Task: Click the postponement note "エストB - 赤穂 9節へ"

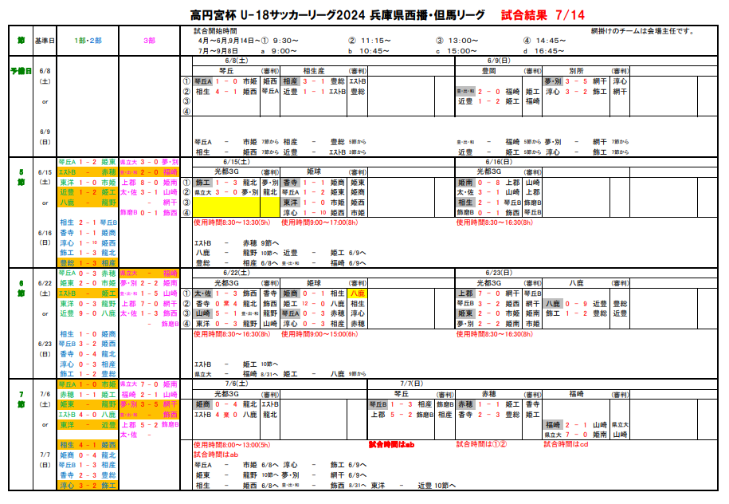Action: 237,243
